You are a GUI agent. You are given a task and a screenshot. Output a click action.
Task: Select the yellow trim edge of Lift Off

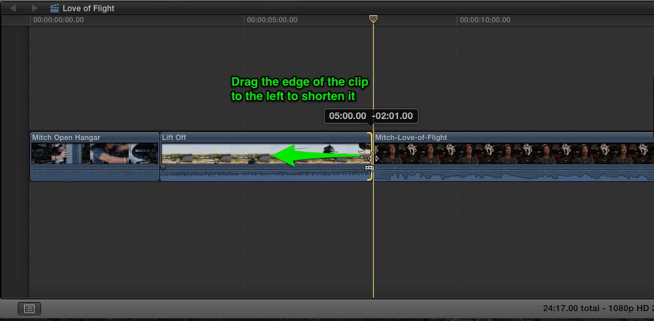coord(370,156)
